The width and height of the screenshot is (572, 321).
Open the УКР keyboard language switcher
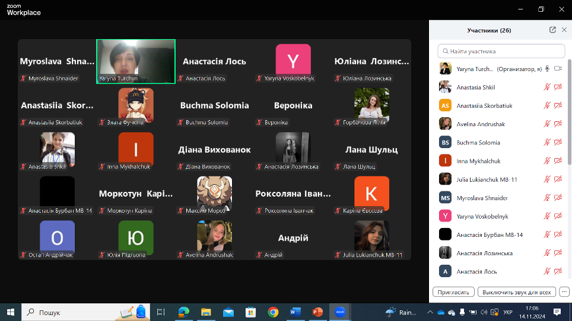tap(508, 312)
